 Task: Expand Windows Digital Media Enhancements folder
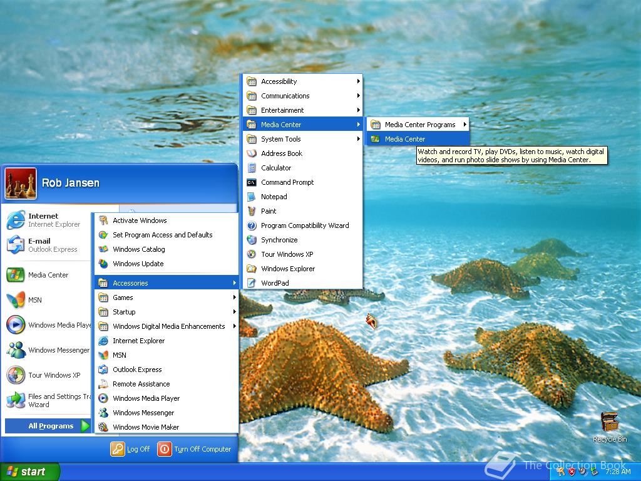pyautogui.click(x=167, y=326)
